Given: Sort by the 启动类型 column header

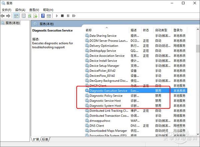Looking at the screenshot, I should coord(161,30).
